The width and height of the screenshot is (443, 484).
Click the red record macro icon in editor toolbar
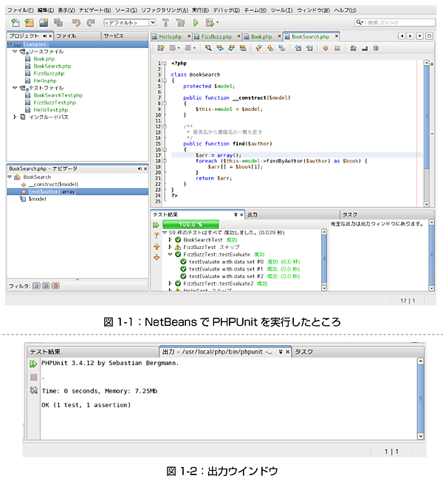[325, 48]
